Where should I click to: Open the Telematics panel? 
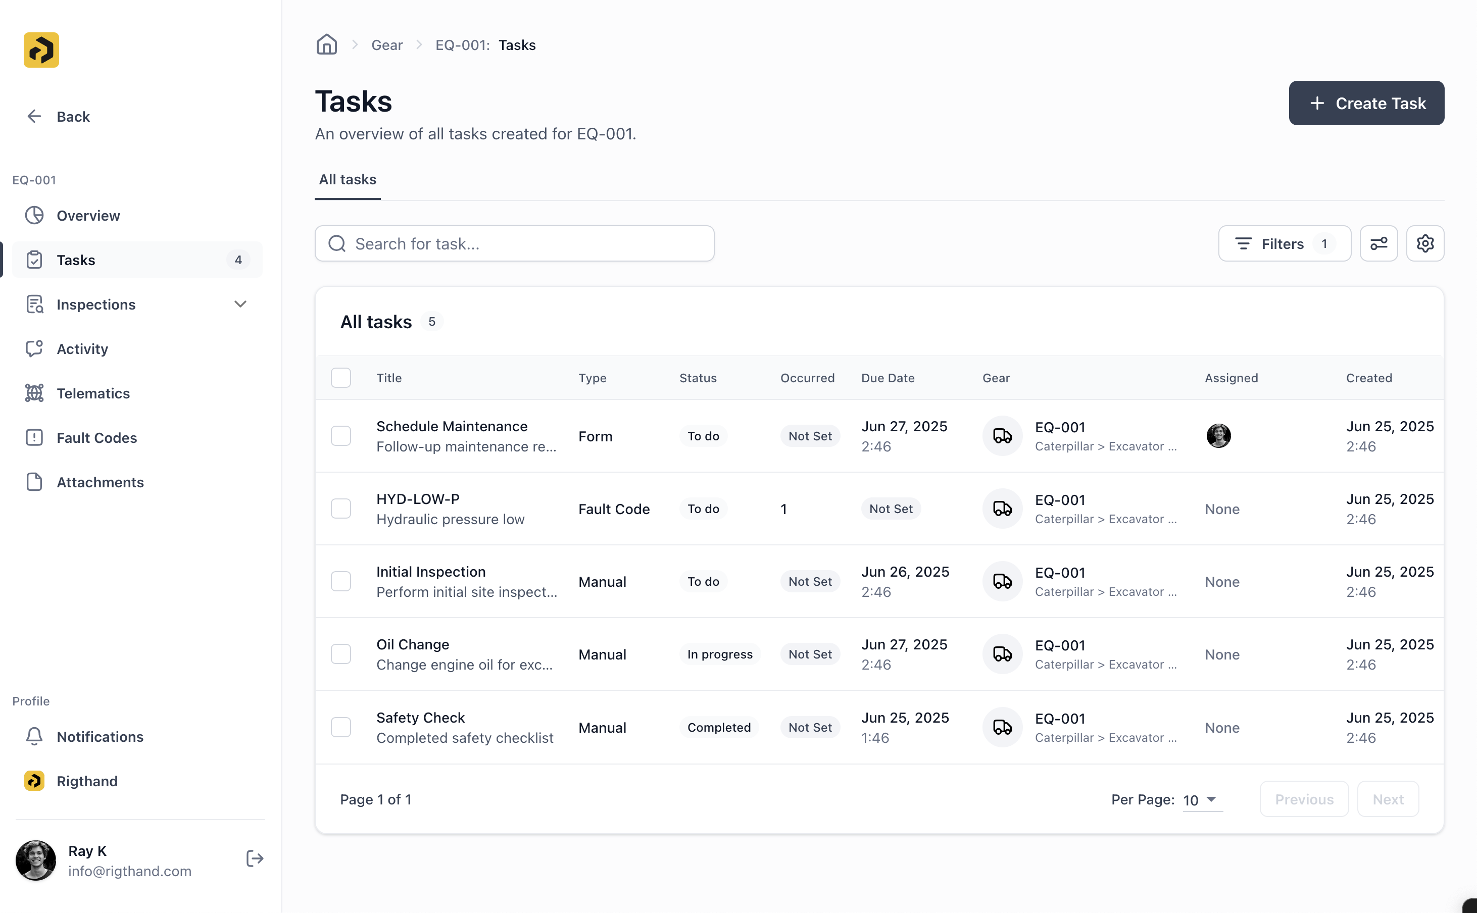point(93,393)
